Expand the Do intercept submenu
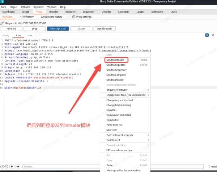This screenshot has height=172, width=217. click(148, 140)
